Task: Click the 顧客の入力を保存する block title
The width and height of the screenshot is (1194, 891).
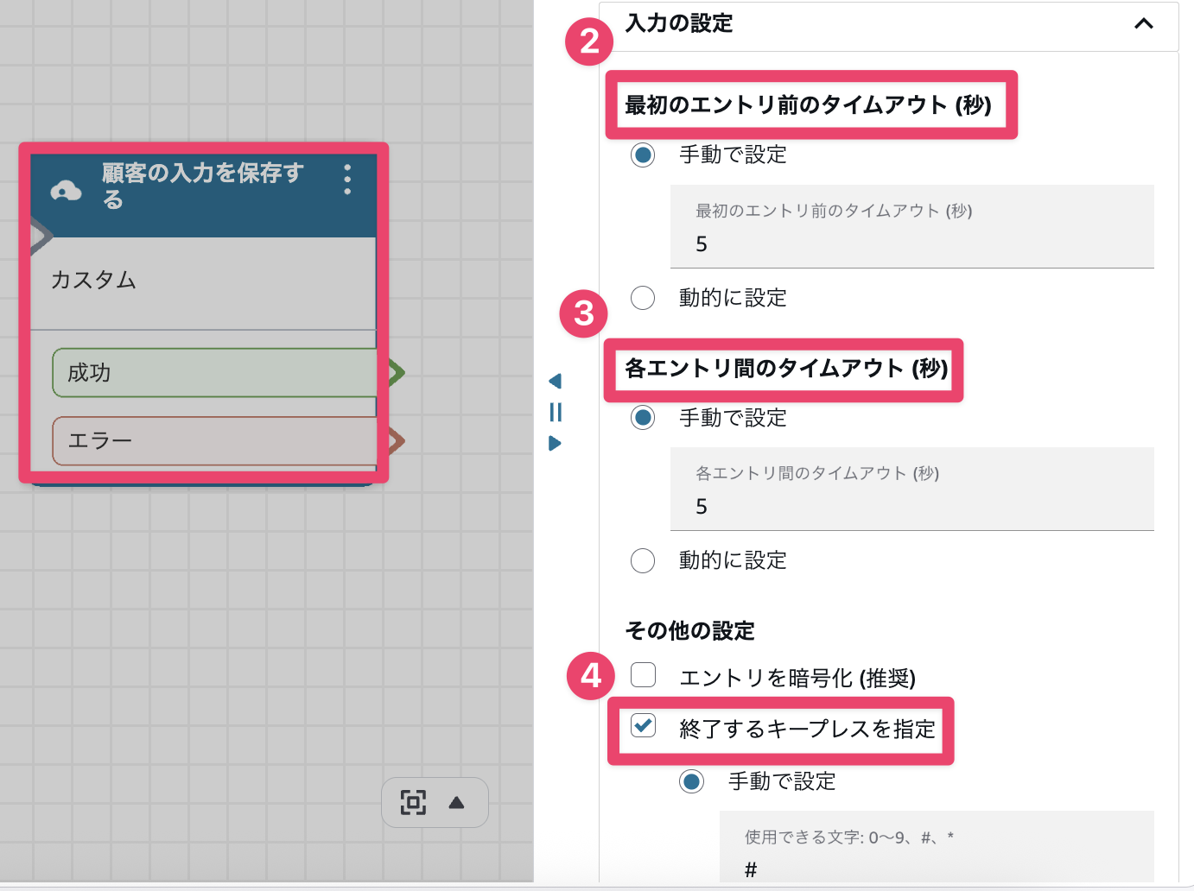Action: point(203,186)
